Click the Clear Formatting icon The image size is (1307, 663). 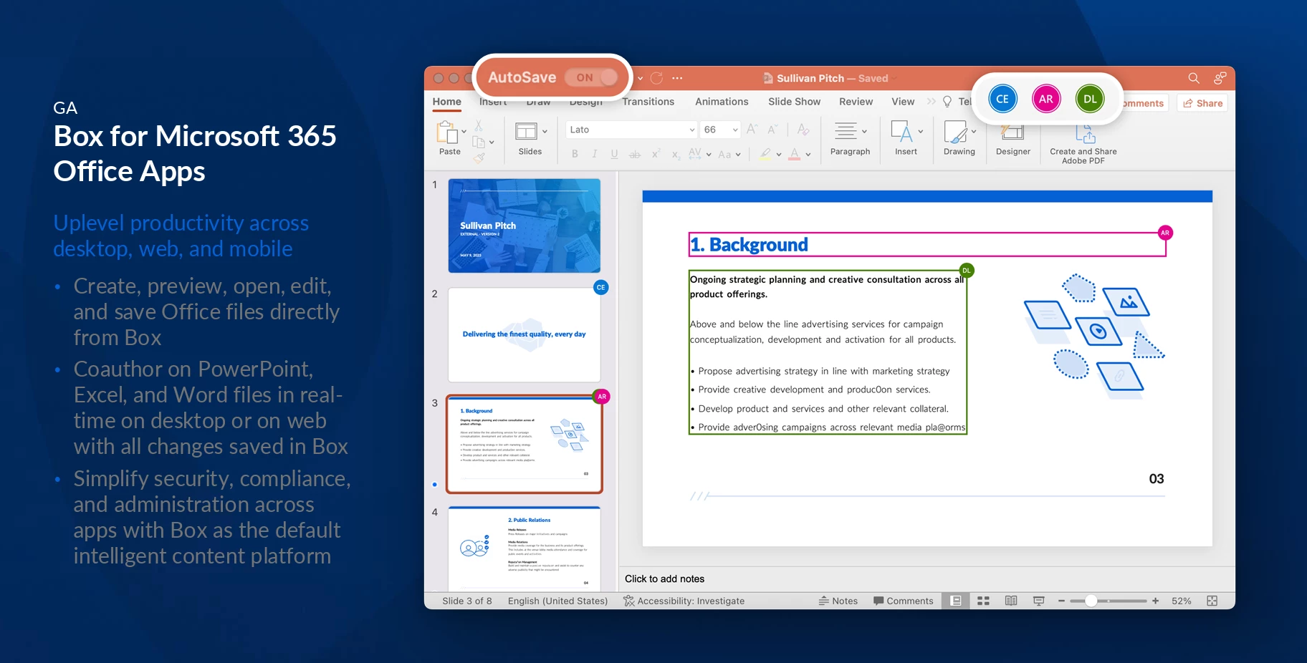tap(803, 129)
